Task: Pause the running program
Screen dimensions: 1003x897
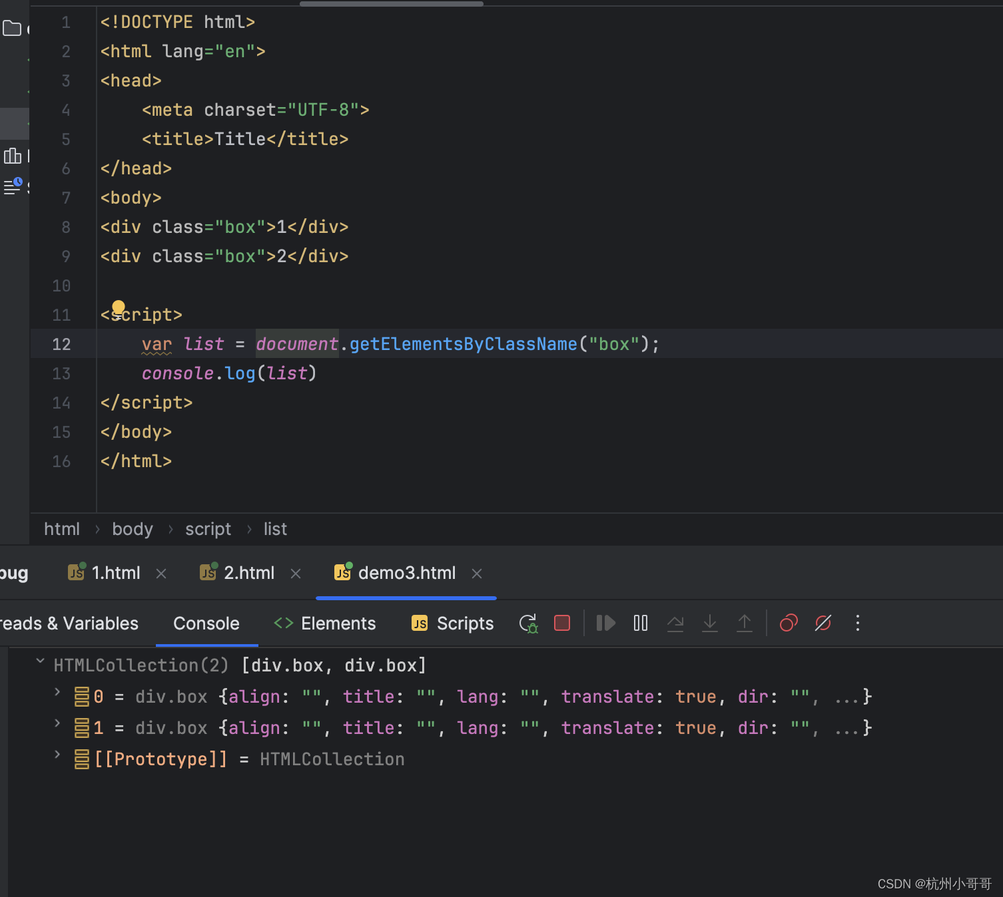Action: tap(640, 623)
